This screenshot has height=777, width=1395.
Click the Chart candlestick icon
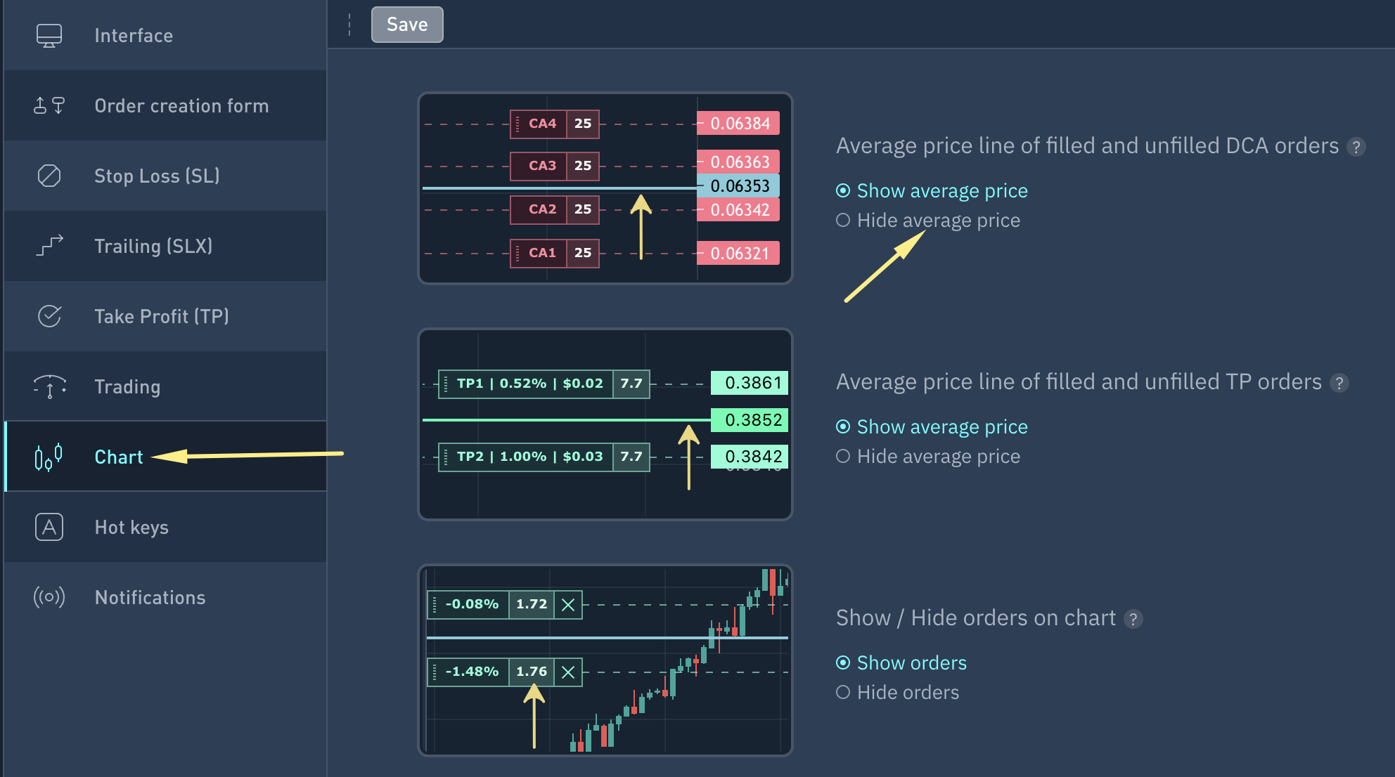click(x=49, y=457)
